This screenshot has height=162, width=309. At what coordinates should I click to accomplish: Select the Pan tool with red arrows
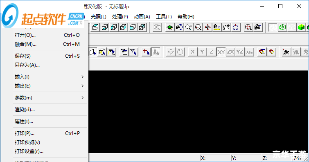(208, 27)
